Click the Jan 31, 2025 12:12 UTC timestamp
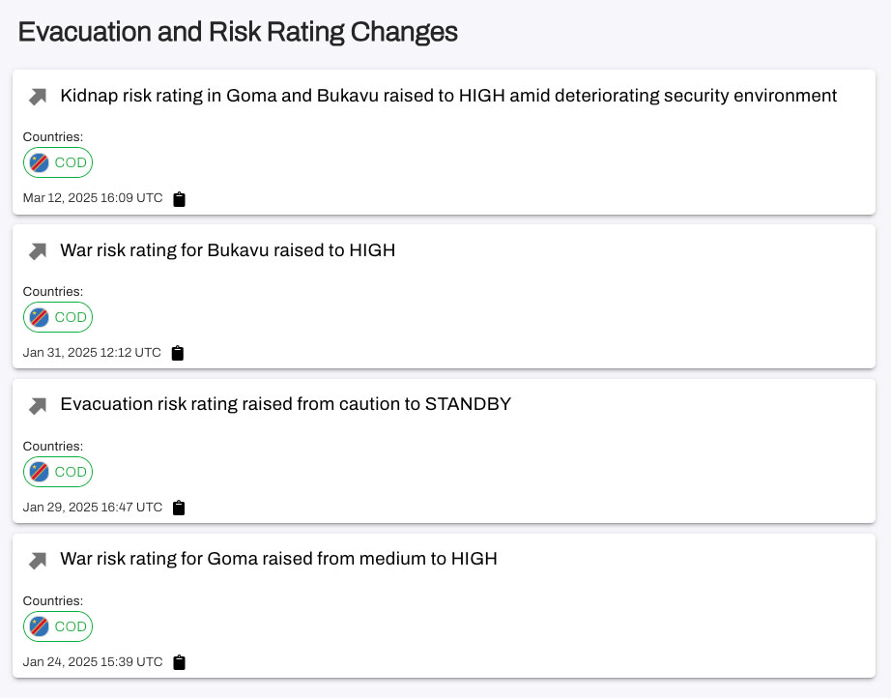This screenshot has width=891, height=698. coord(92,353)
